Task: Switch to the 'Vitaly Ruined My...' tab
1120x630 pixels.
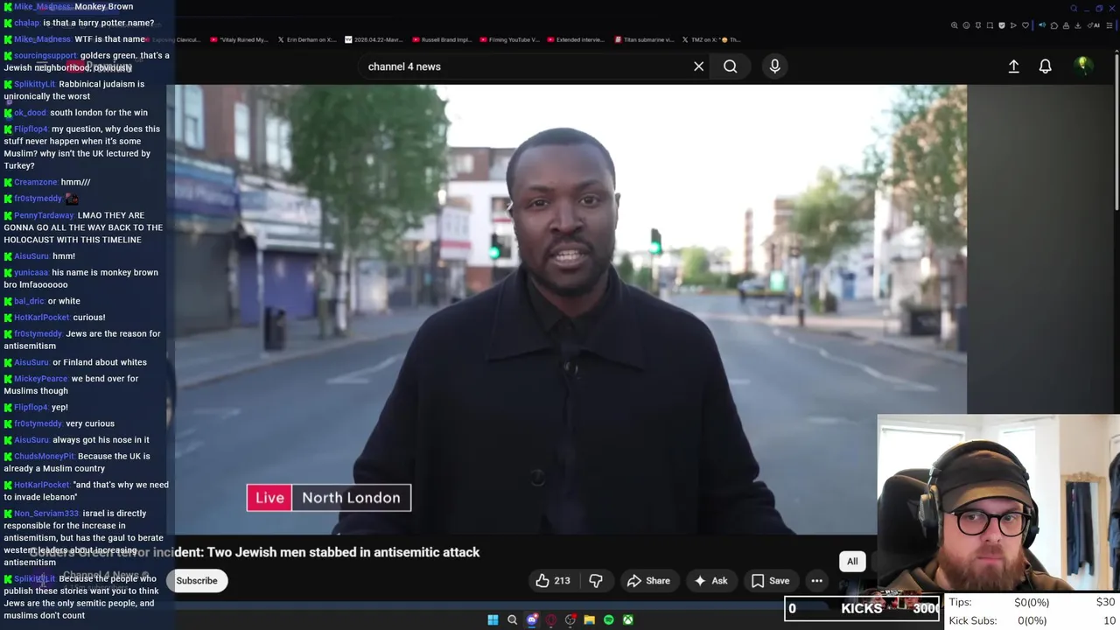Action: [239, 39]
